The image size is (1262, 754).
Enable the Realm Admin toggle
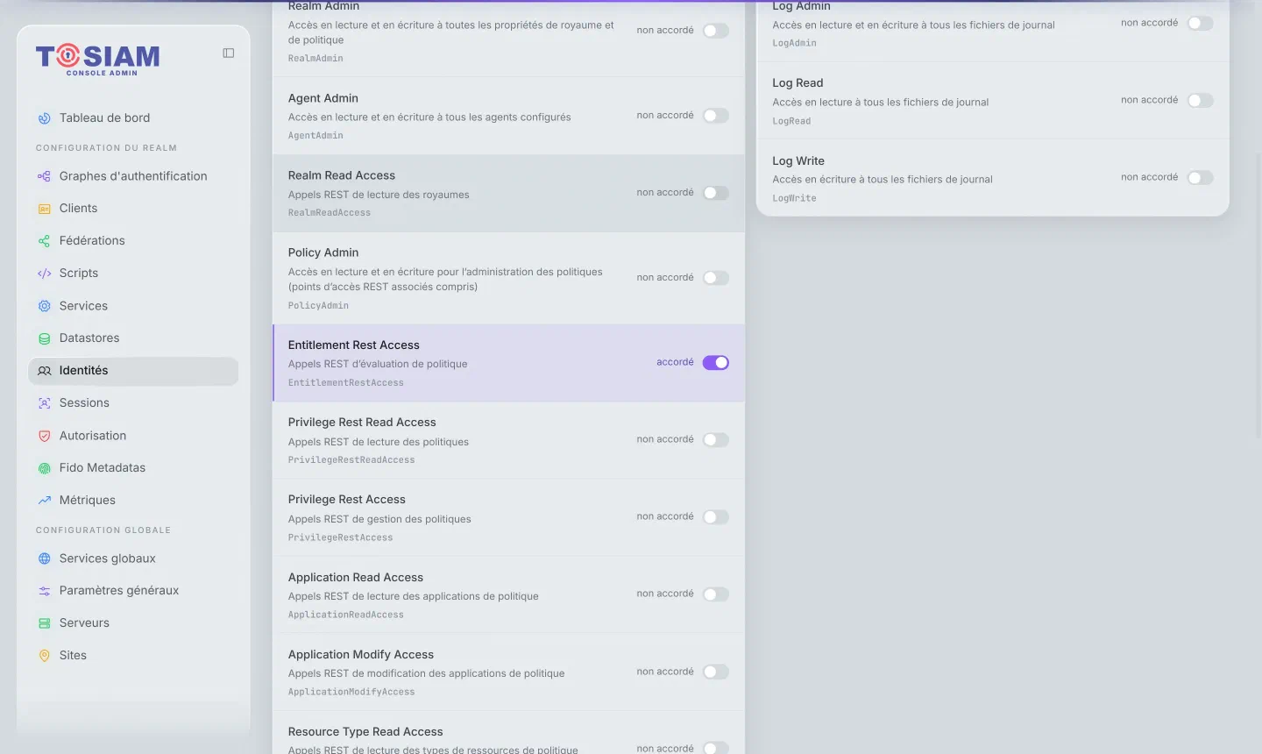pyautogui.click(x=716, y=31)
